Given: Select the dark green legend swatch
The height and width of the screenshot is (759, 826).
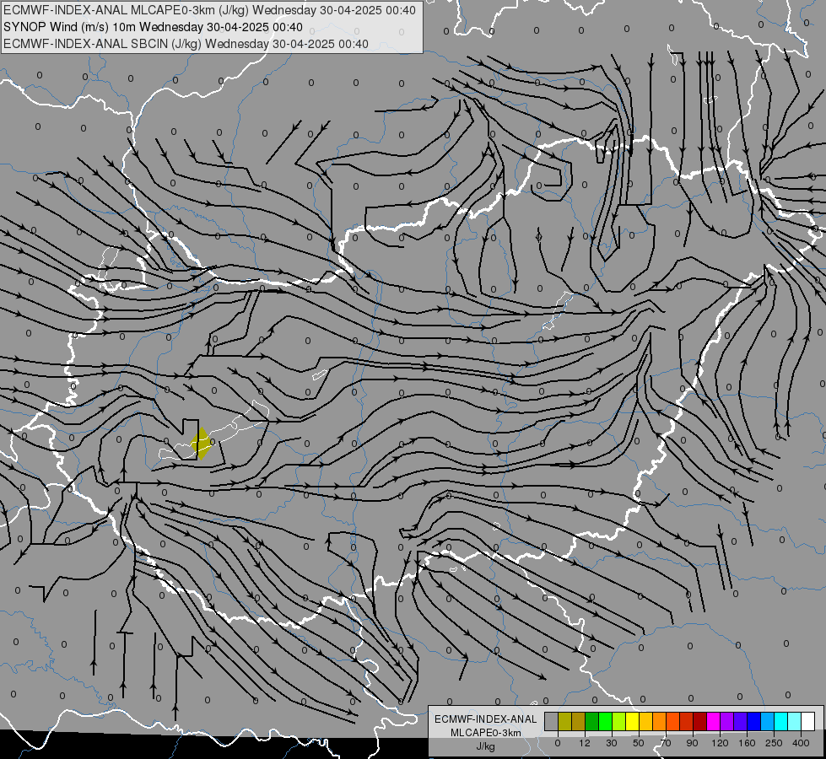Looking at the screenshot, I should (592, 721).
